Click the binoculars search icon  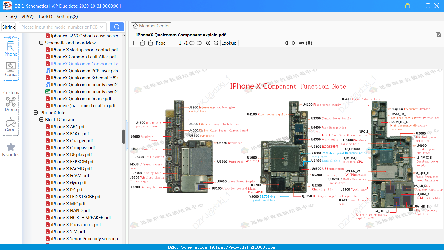click(x=309, y=43)
